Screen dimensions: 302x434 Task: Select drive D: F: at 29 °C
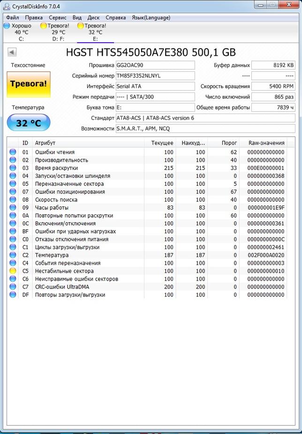[57, 32]
